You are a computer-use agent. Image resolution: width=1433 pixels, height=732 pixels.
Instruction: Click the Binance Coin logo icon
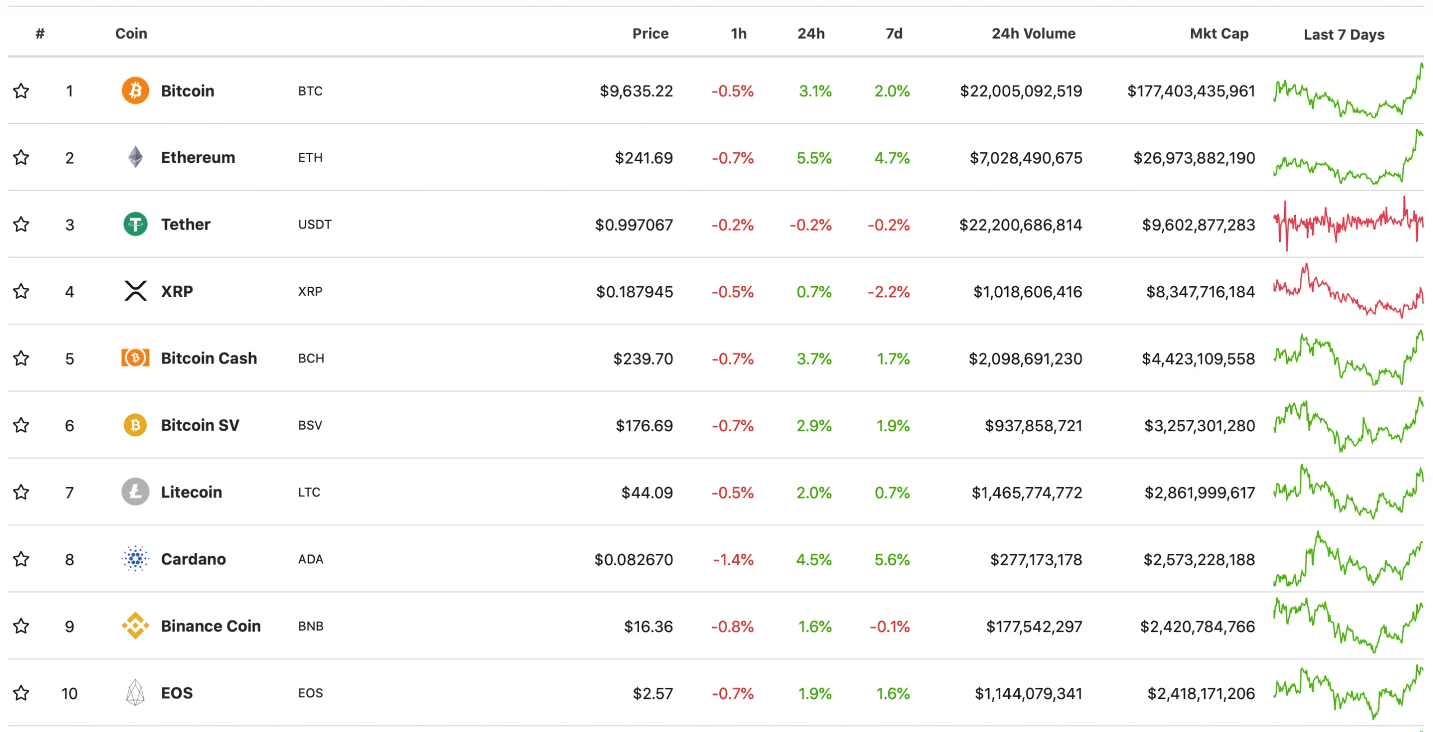tap(135, 626)
